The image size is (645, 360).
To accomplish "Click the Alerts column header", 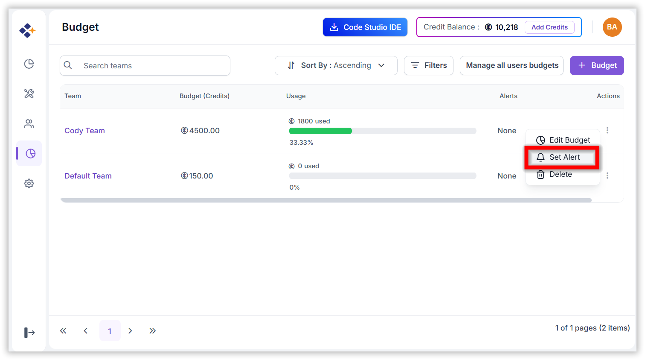I will coord(508,96).
